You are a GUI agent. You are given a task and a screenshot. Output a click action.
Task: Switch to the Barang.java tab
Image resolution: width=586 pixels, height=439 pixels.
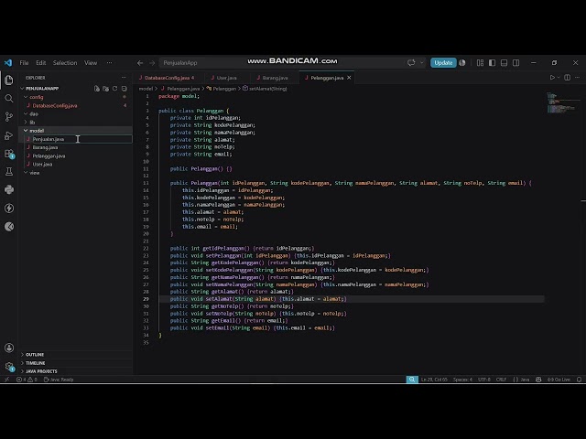coord(275,78)
